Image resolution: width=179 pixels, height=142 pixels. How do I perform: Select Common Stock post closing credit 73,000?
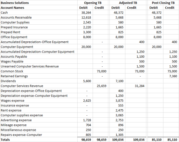(172, 71)
